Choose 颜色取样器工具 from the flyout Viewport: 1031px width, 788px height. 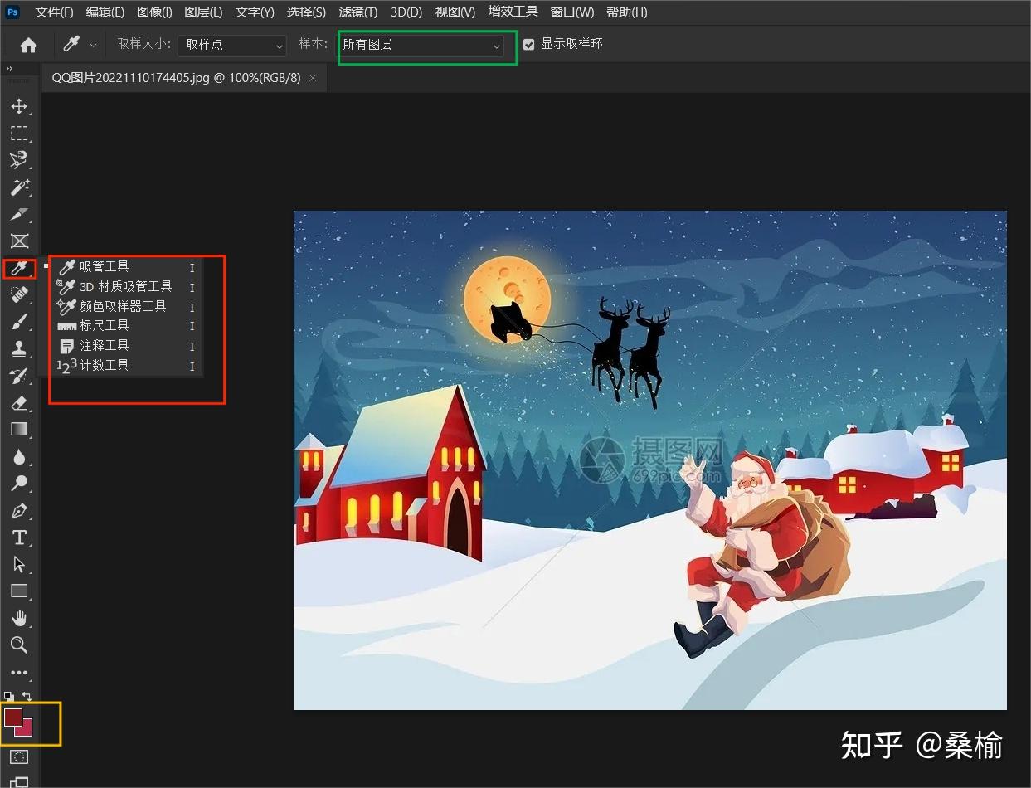coord(126,306)
